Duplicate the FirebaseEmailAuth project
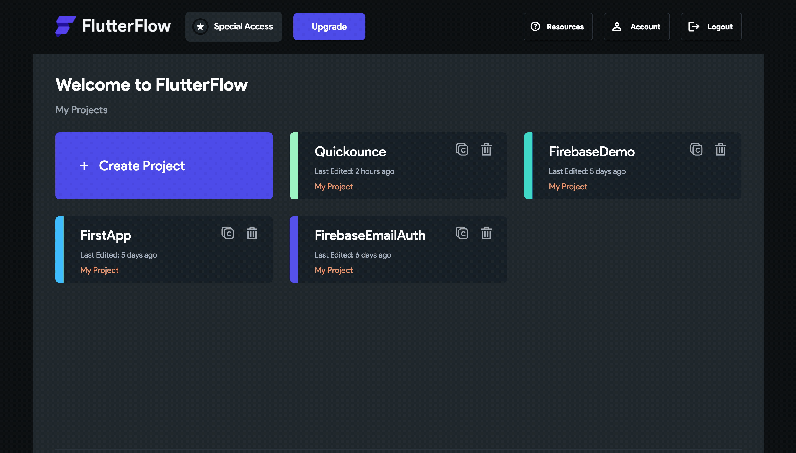The width and height of the screenshot is (796, 453). point(462,233)
